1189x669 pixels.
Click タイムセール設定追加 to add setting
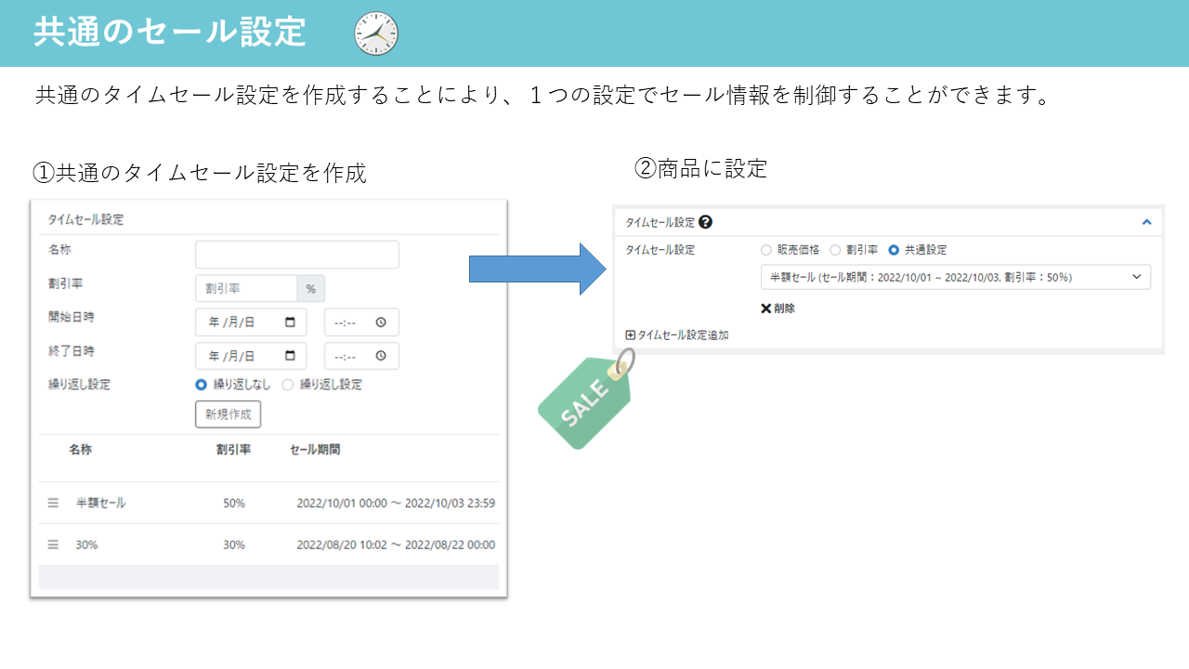pyautogui.click(x=677, y=335)
